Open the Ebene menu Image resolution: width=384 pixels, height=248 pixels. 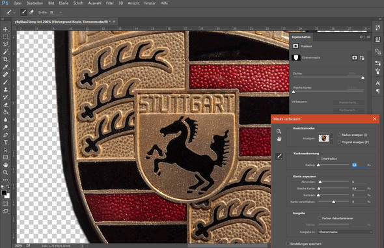(64, 3)
